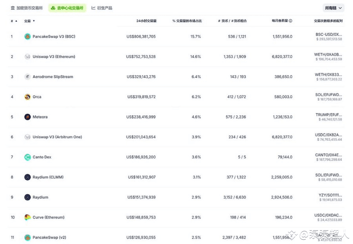Switch to the 衍生产品 tab
353x244 pixels.
pyautogui.click(x=102, y=8)
